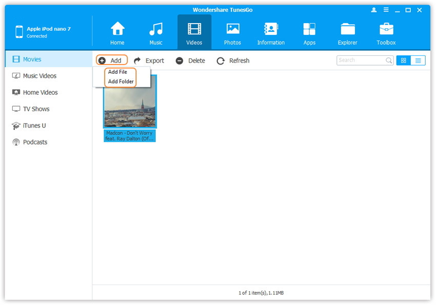Open the Toolbox section

386,33
